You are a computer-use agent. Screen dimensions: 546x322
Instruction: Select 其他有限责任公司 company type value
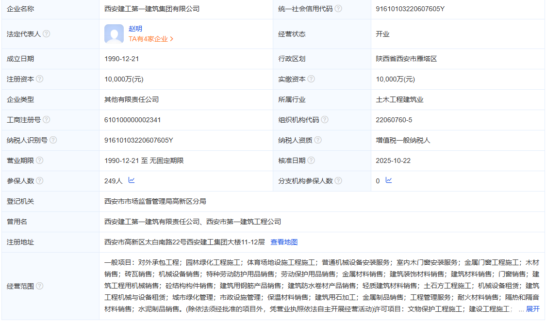132,99
